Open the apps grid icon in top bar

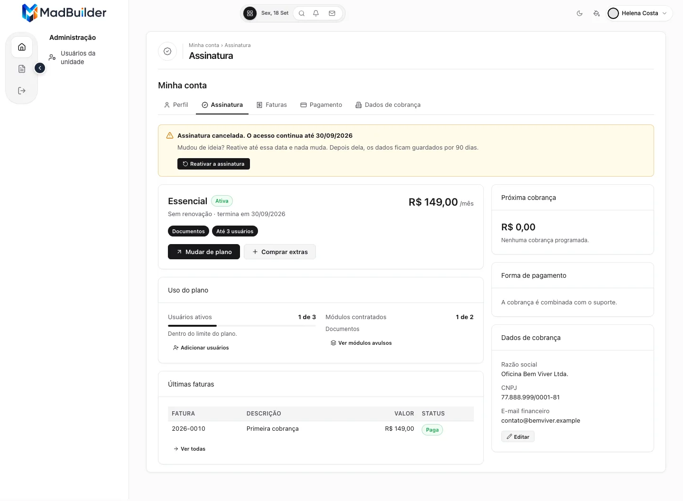pyautogui.click(x=250, y=13)
